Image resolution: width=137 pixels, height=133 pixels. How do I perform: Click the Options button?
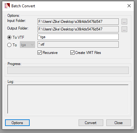[x=17, y=123]
